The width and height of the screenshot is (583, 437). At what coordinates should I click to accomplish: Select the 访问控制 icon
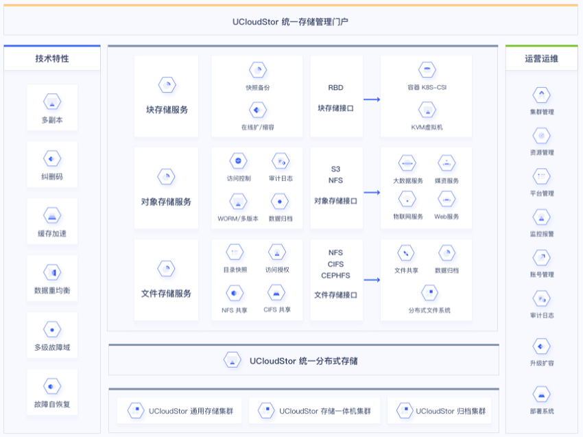pyautogui.click(x=238, y=161)
